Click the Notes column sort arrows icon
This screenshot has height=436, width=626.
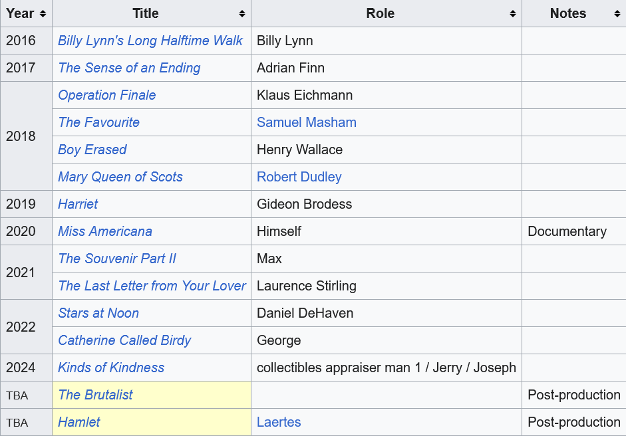point(617,14)
